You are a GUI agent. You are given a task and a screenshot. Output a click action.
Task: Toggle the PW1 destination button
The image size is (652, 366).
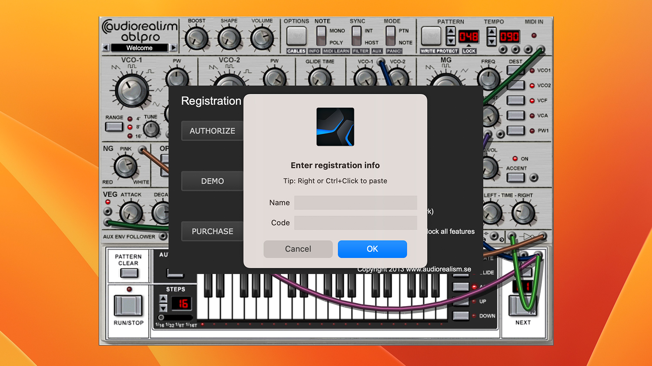[x=516, y=130]
